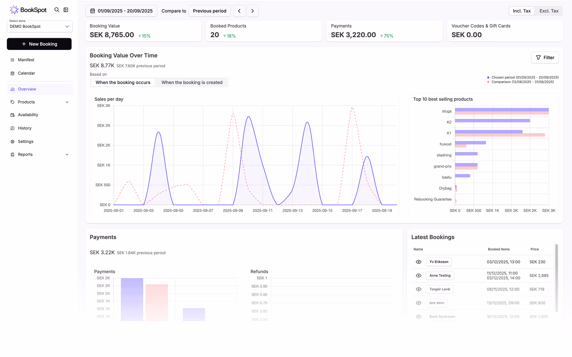Image resolution: width=572 pixels, height=357 pixels.
Task: Go to next period arrow
Action: (252, 11)
